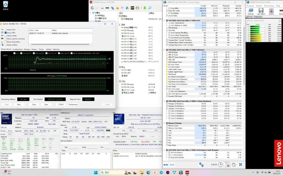Click the Preferences button in Stability Test
The height and width of the screenshot is (176, 283).
point(73,105)
